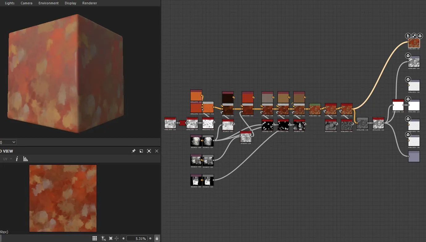
Task: Toggle tiling grid display in 2D view
Action: (x=95, y=238)
